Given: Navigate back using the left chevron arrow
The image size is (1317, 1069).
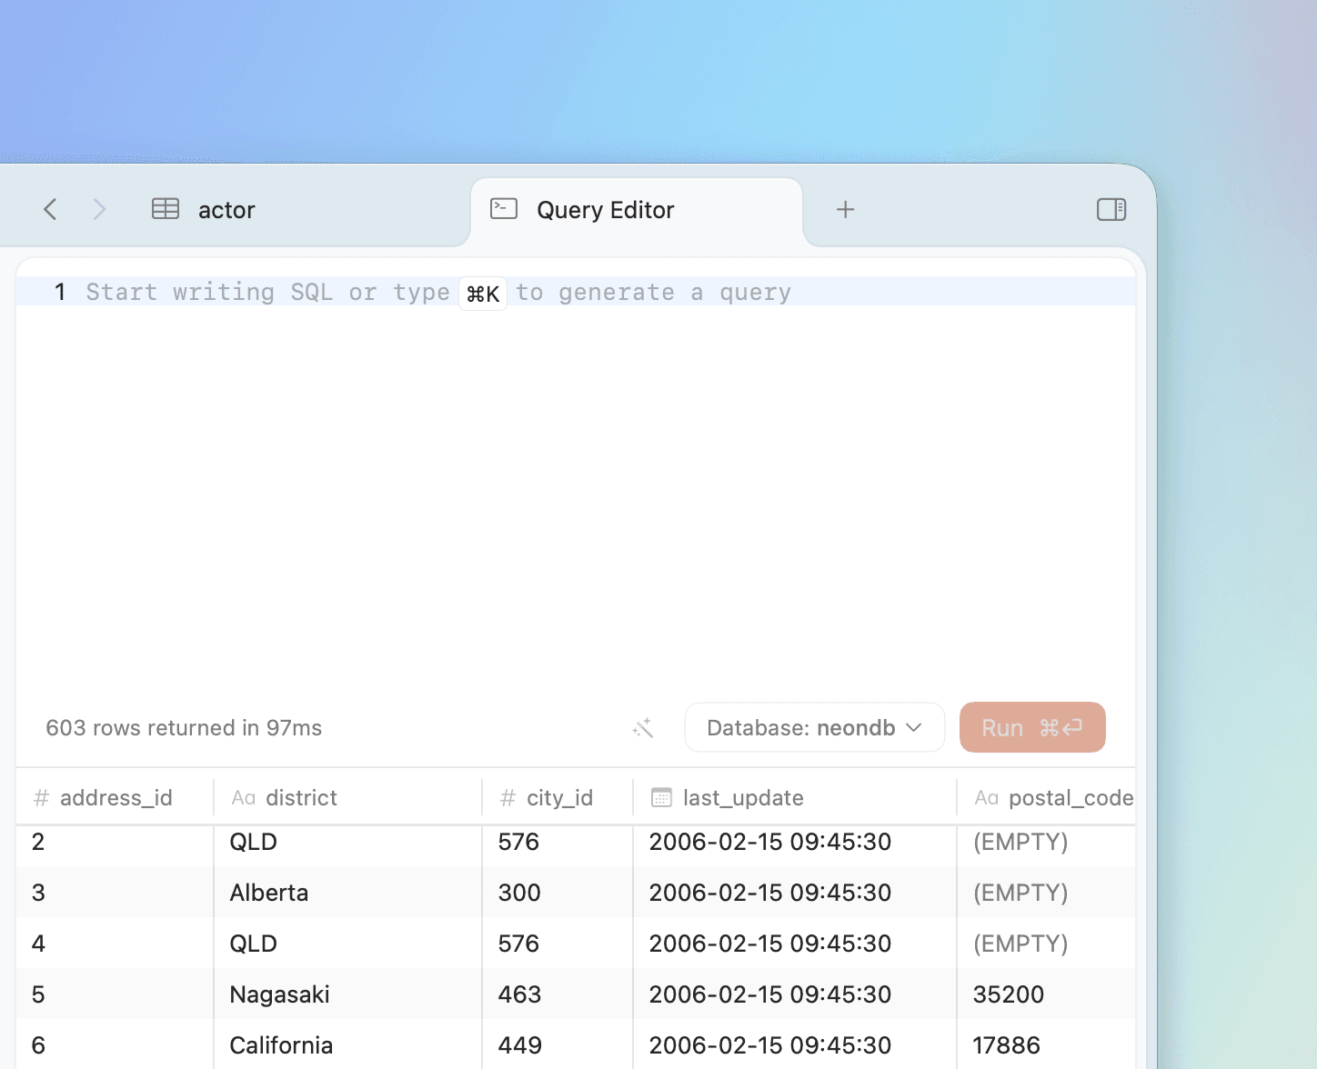Looking at the screenshot, I should [x=50, y=209].
